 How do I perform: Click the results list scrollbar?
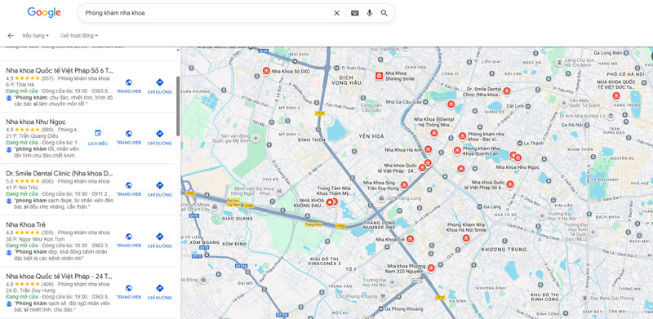[178, 106]
